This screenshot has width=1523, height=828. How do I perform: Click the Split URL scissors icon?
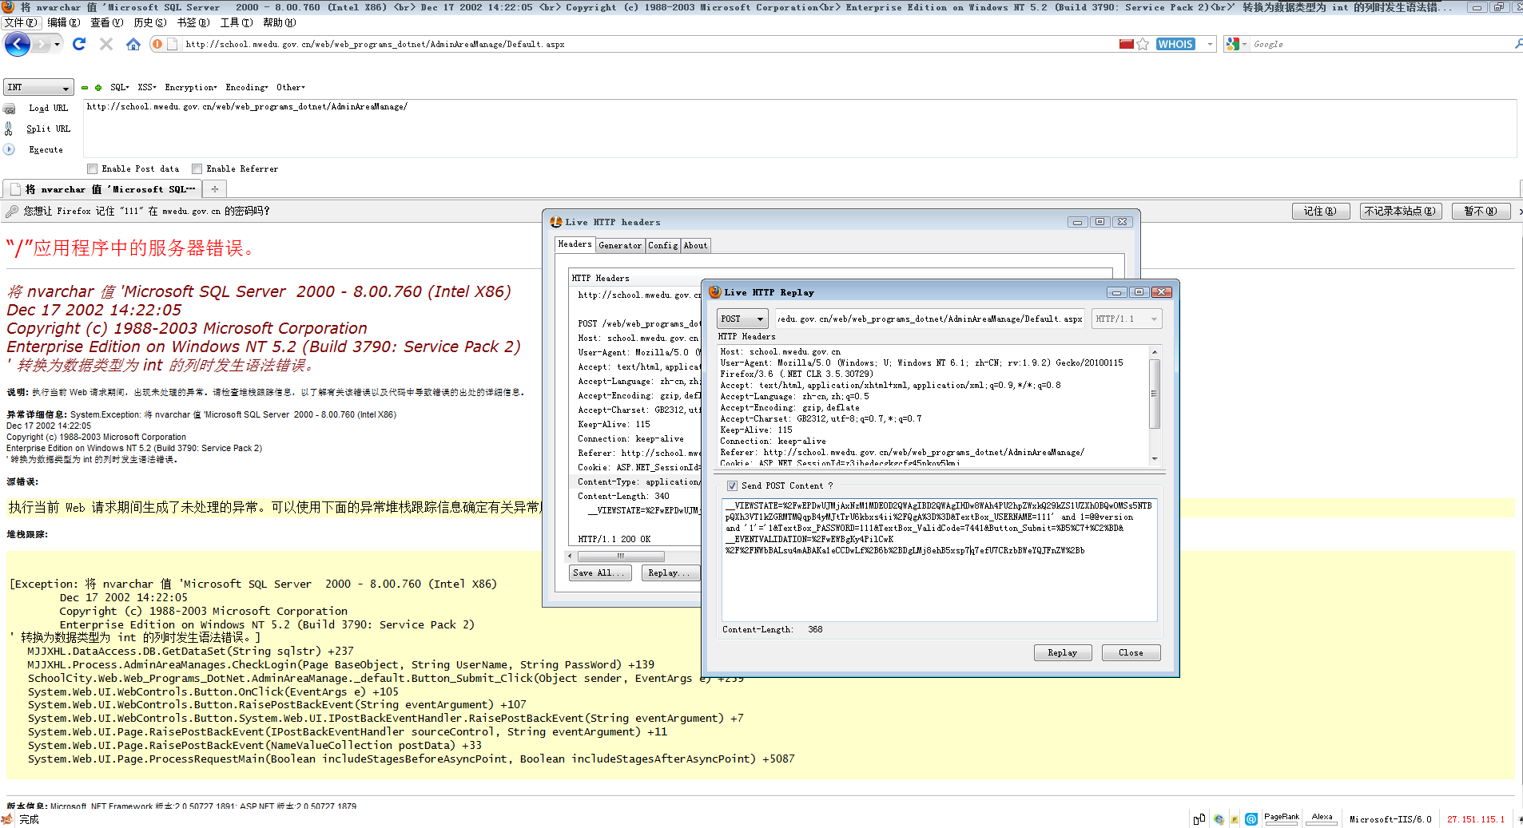10,129
